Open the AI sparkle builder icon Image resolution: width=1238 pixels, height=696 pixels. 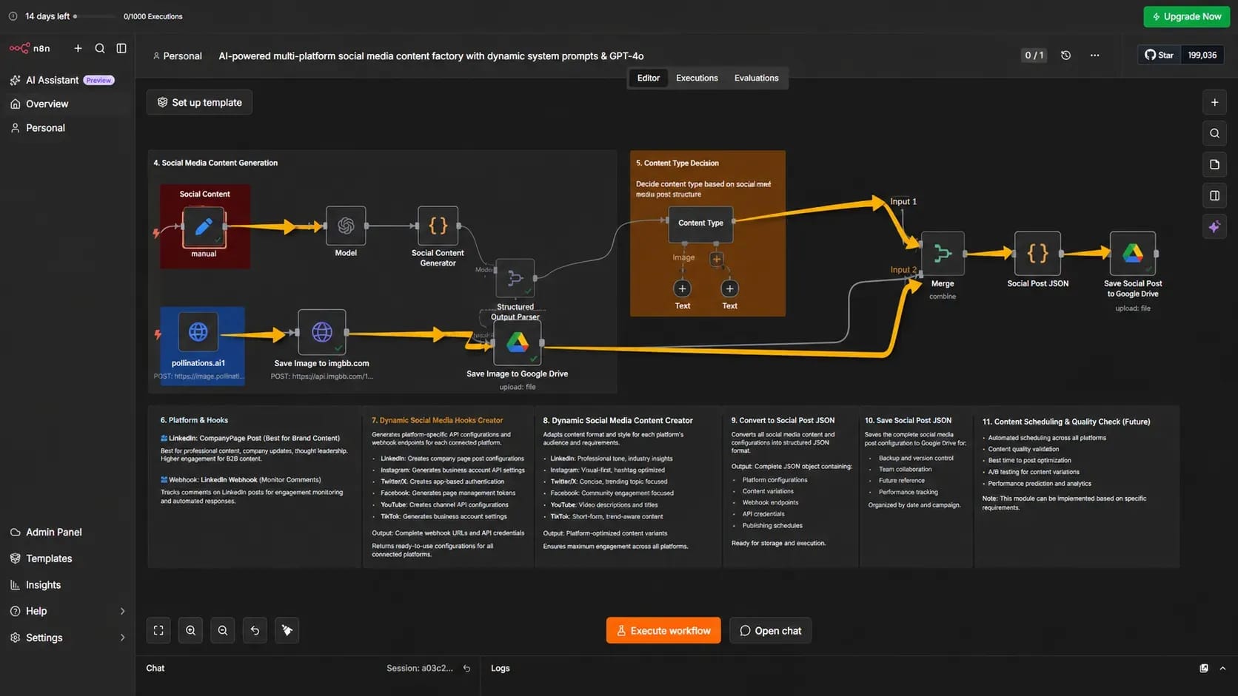1214,227
